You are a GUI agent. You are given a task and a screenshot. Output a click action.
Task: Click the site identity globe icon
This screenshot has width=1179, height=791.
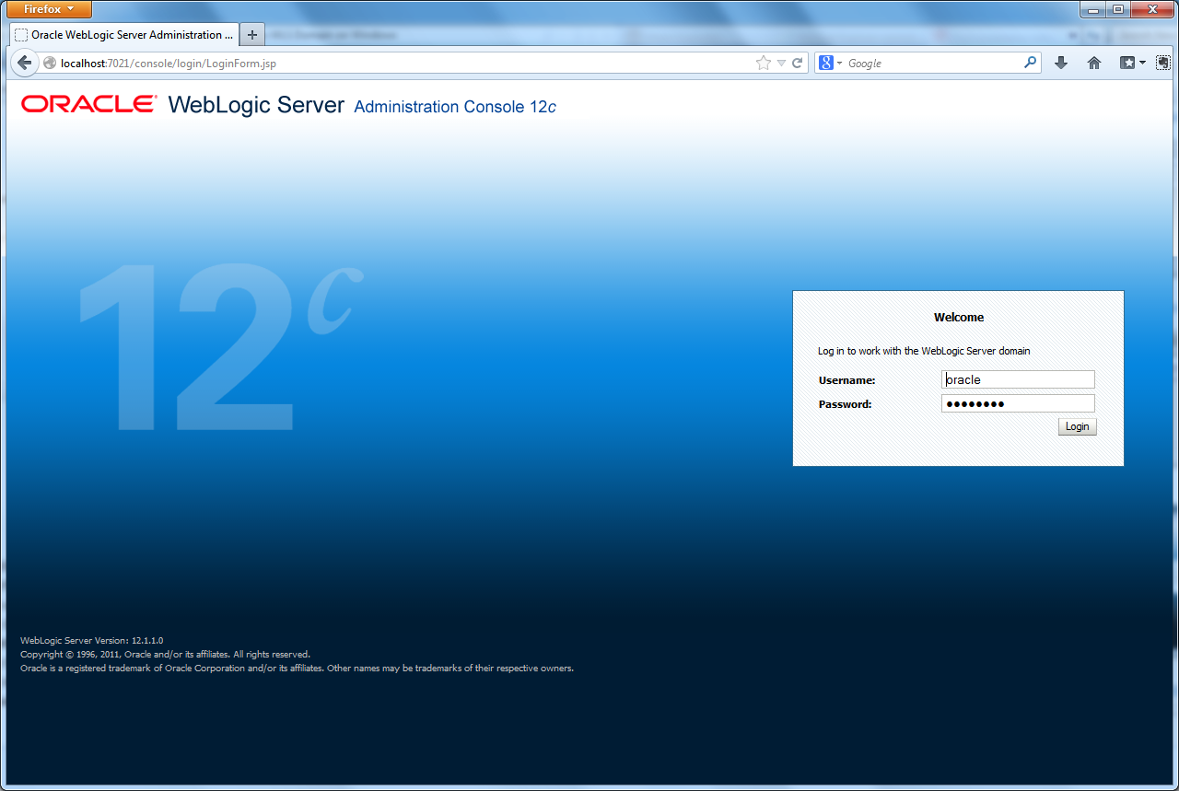[x=50, y=64]
